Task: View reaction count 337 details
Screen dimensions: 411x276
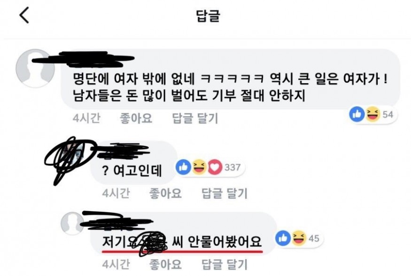Action: (x=233, y=167)
